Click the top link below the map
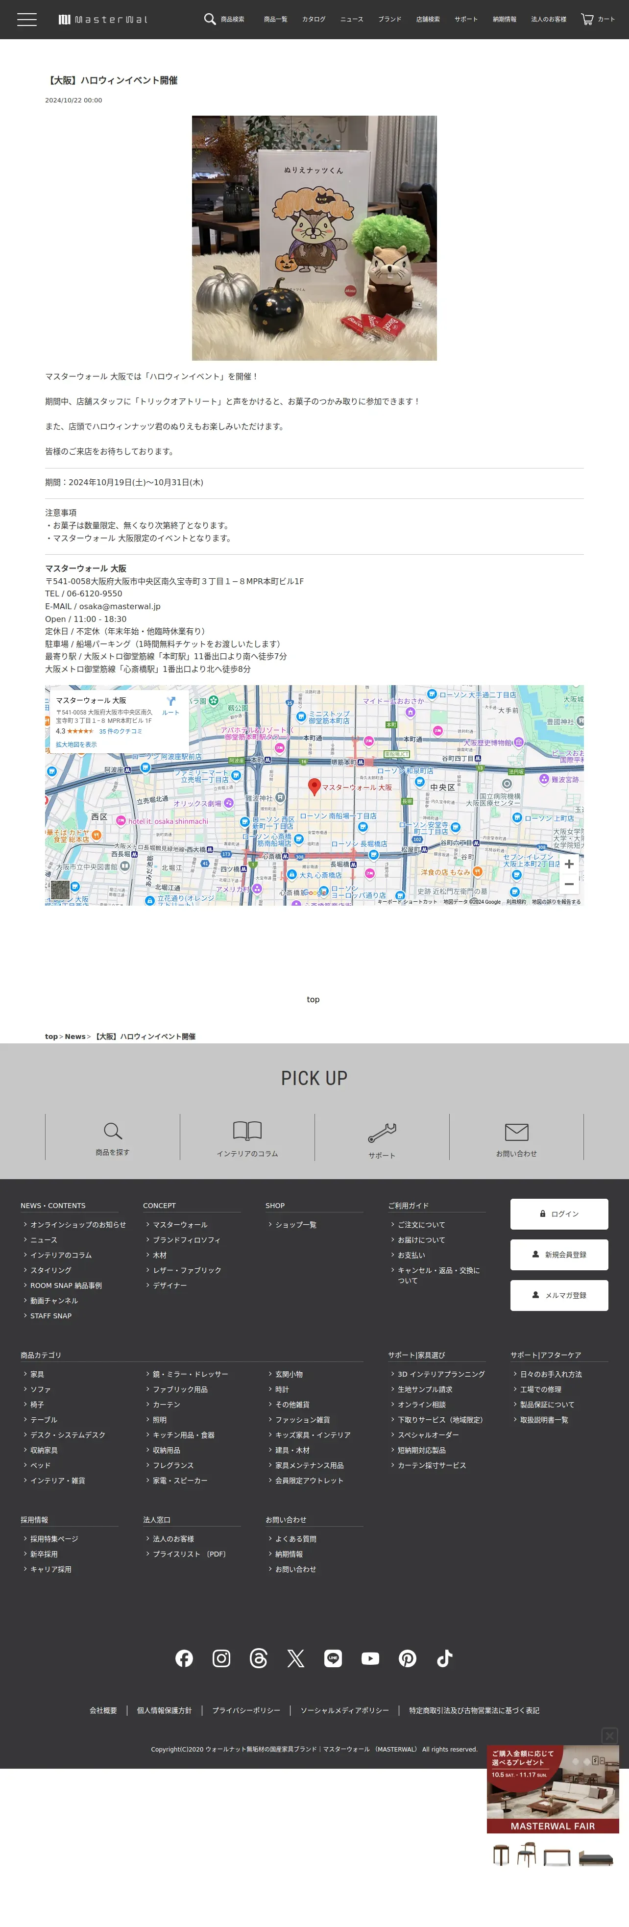Screen dimensions: 629x1927 (314, 999)
